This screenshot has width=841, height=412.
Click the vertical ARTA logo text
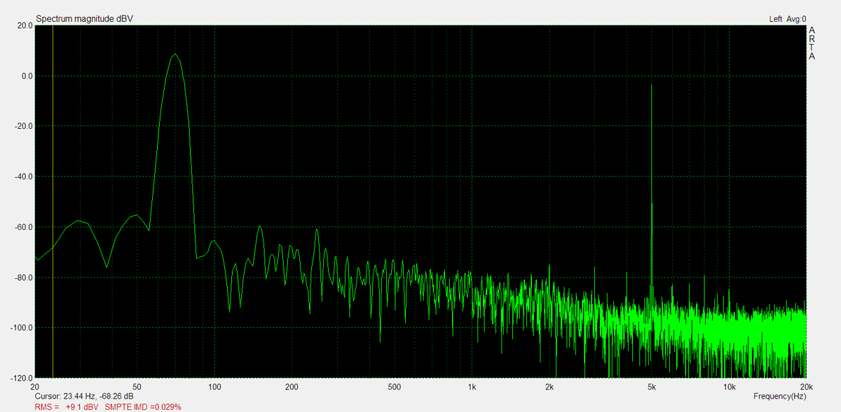point(812,43)
